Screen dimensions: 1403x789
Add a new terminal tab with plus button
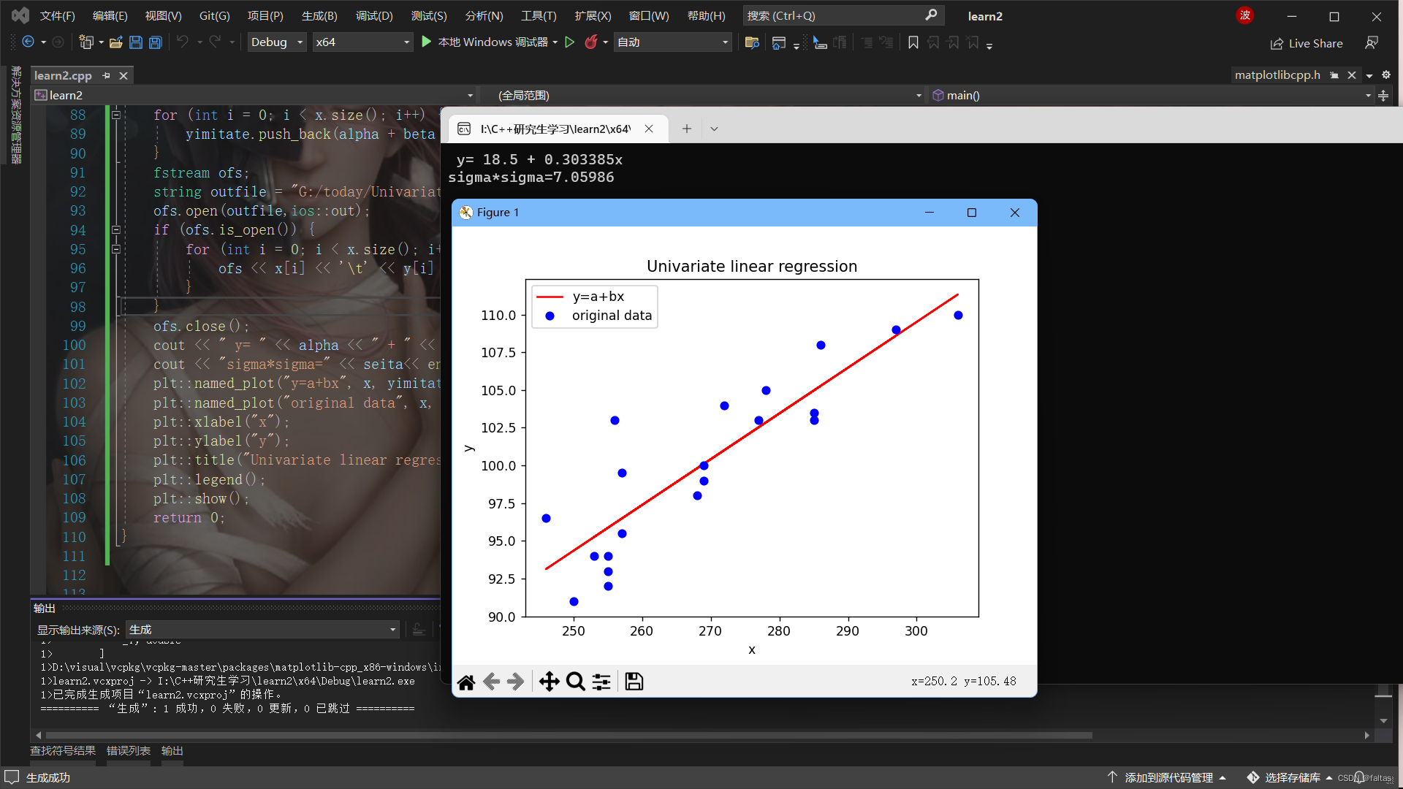pyautogui.click(x=686, y=129)
